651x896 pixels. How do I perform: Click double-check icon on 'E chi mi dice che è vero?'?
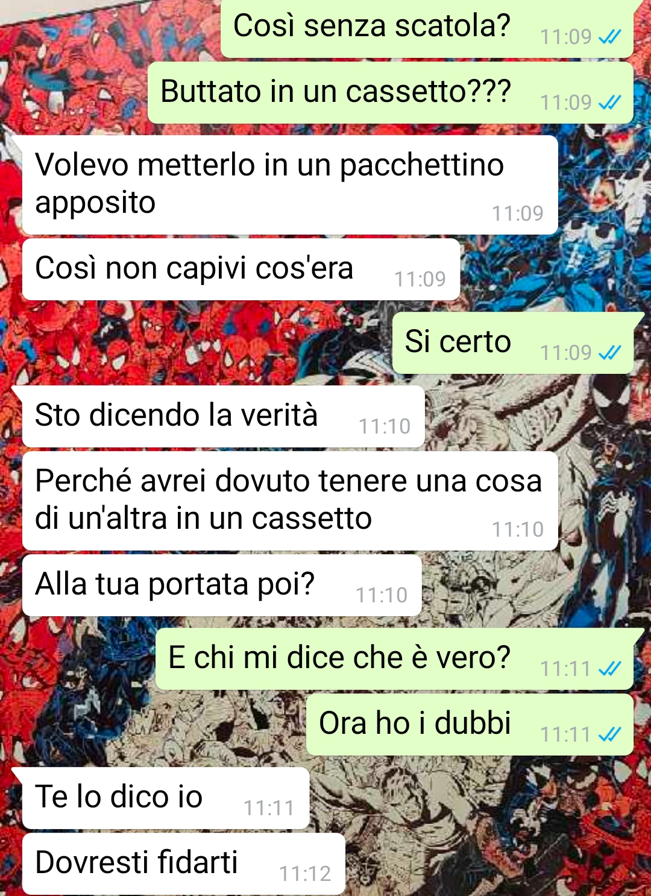[x=609, y=669]
